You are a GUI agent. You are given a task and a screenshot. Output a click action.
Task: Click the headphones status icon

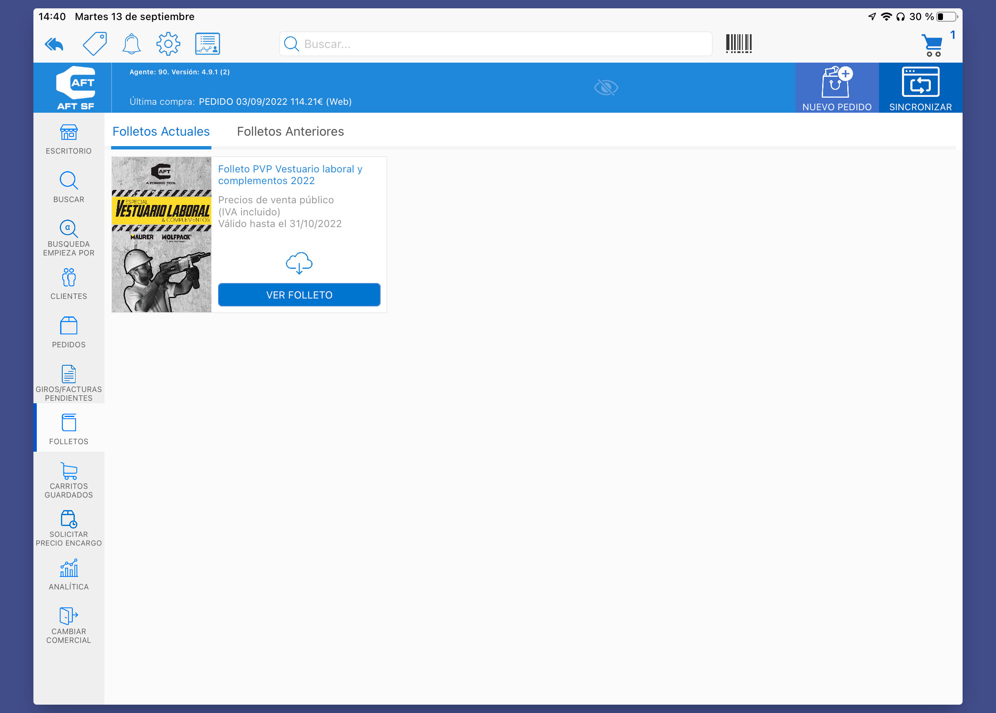coord(901,17)
